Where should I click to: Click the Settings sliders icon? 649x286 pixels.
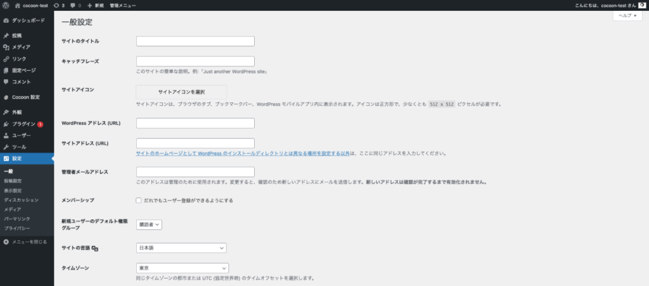point(6,158)
